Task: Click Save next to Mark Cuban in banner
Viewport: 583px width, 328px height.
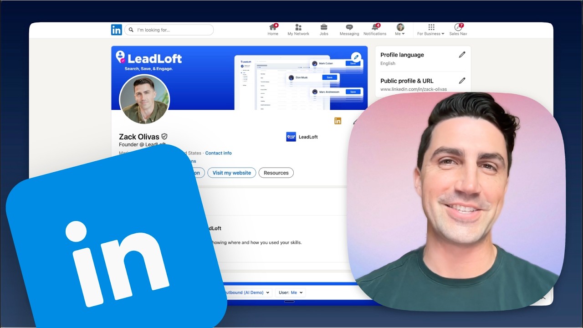Action: coord(353,63)
